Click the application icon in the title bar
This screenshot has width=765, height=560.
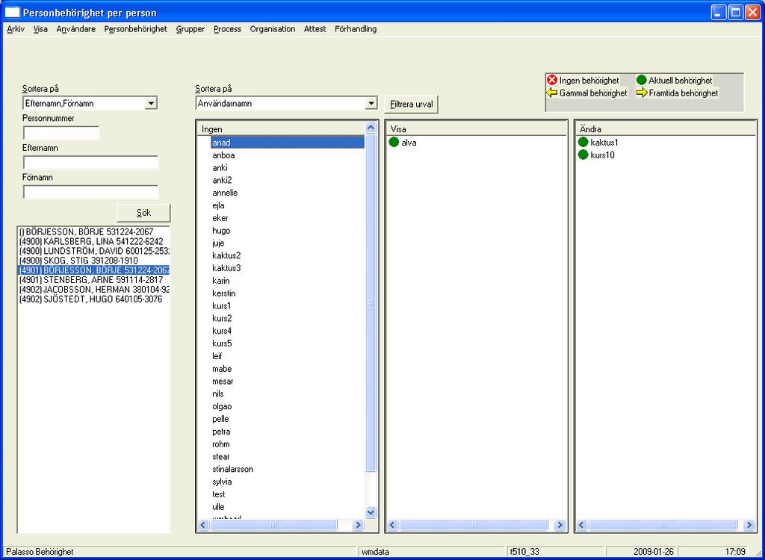(12, 13)
